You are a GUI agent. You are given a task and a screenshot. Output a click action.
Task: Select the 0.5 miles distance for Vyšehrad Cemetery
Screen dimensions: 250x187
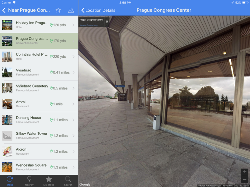(x=59, y=88)
